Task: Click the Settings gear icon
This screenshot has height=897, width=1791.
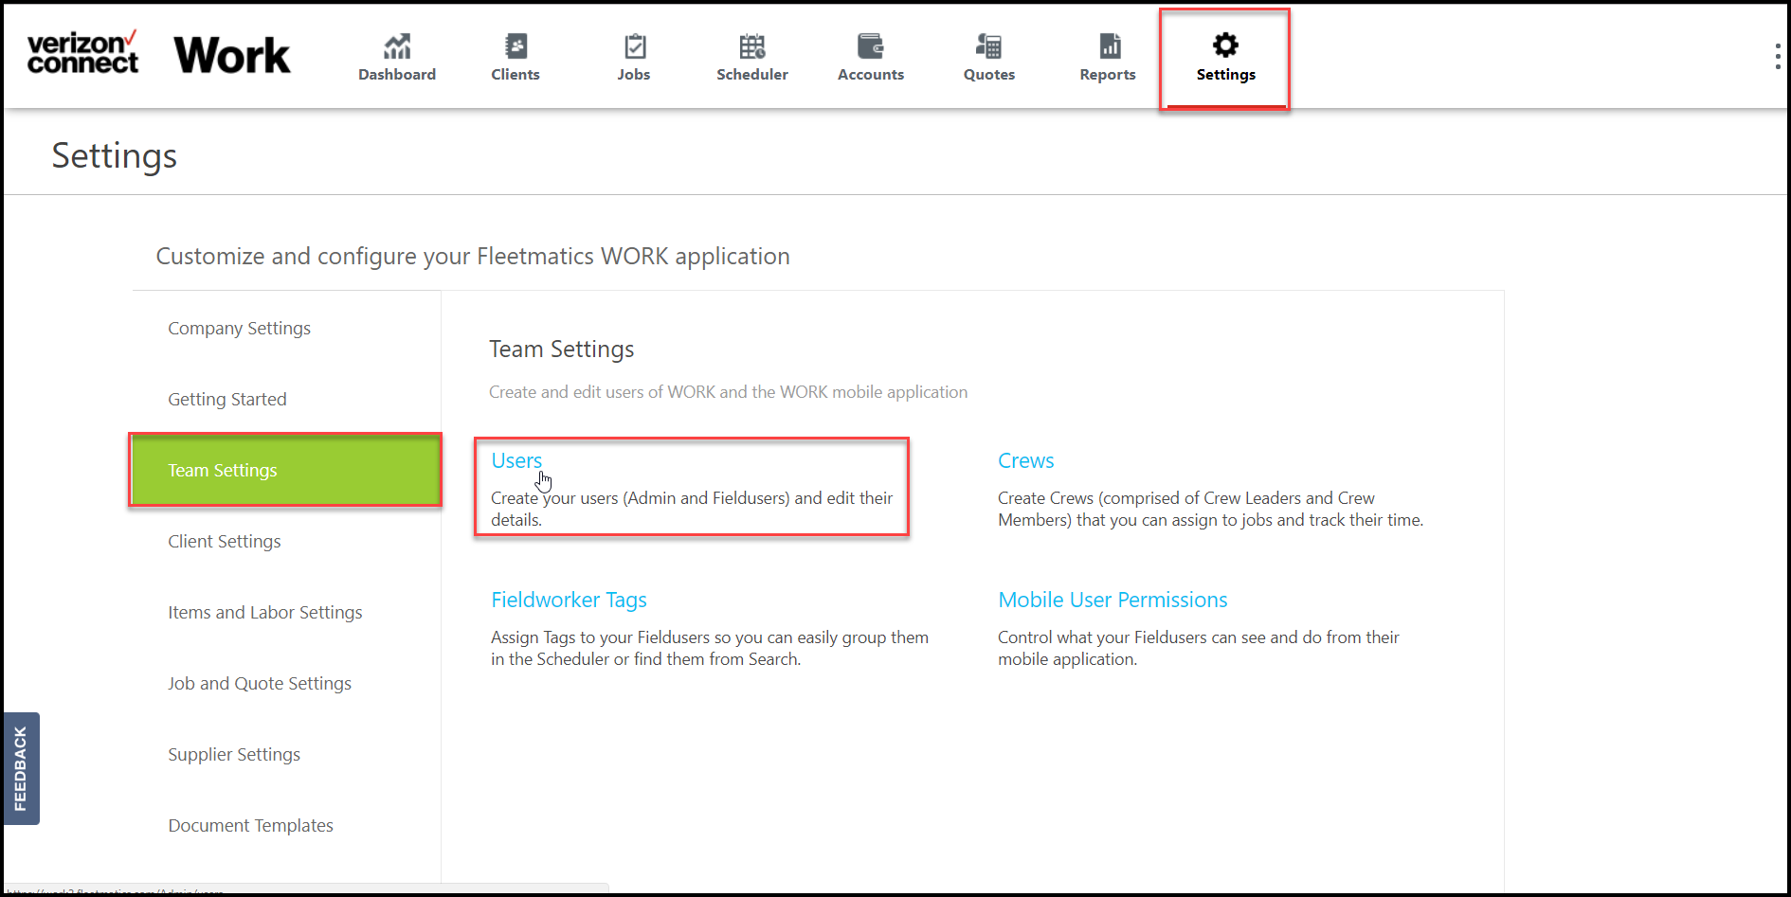Action: pyautogui.click(x=1226, y=45)
